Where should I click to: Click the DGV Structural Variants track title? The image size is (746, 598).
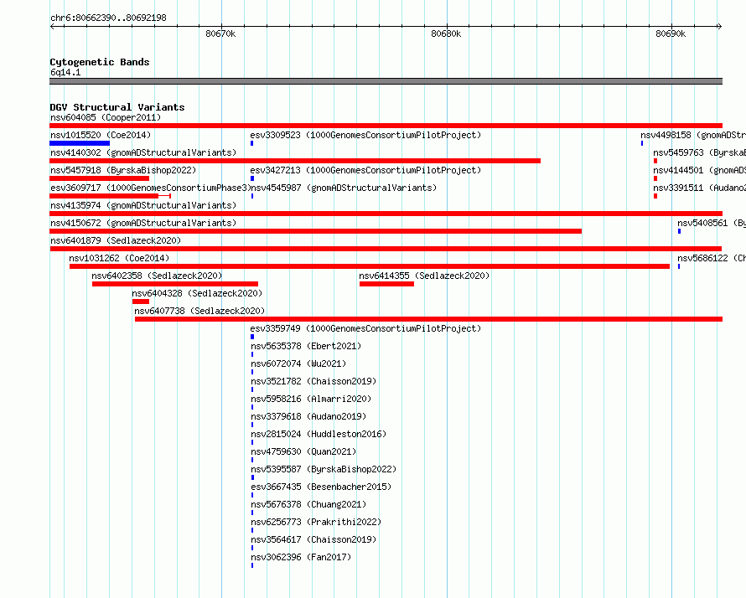117,107
